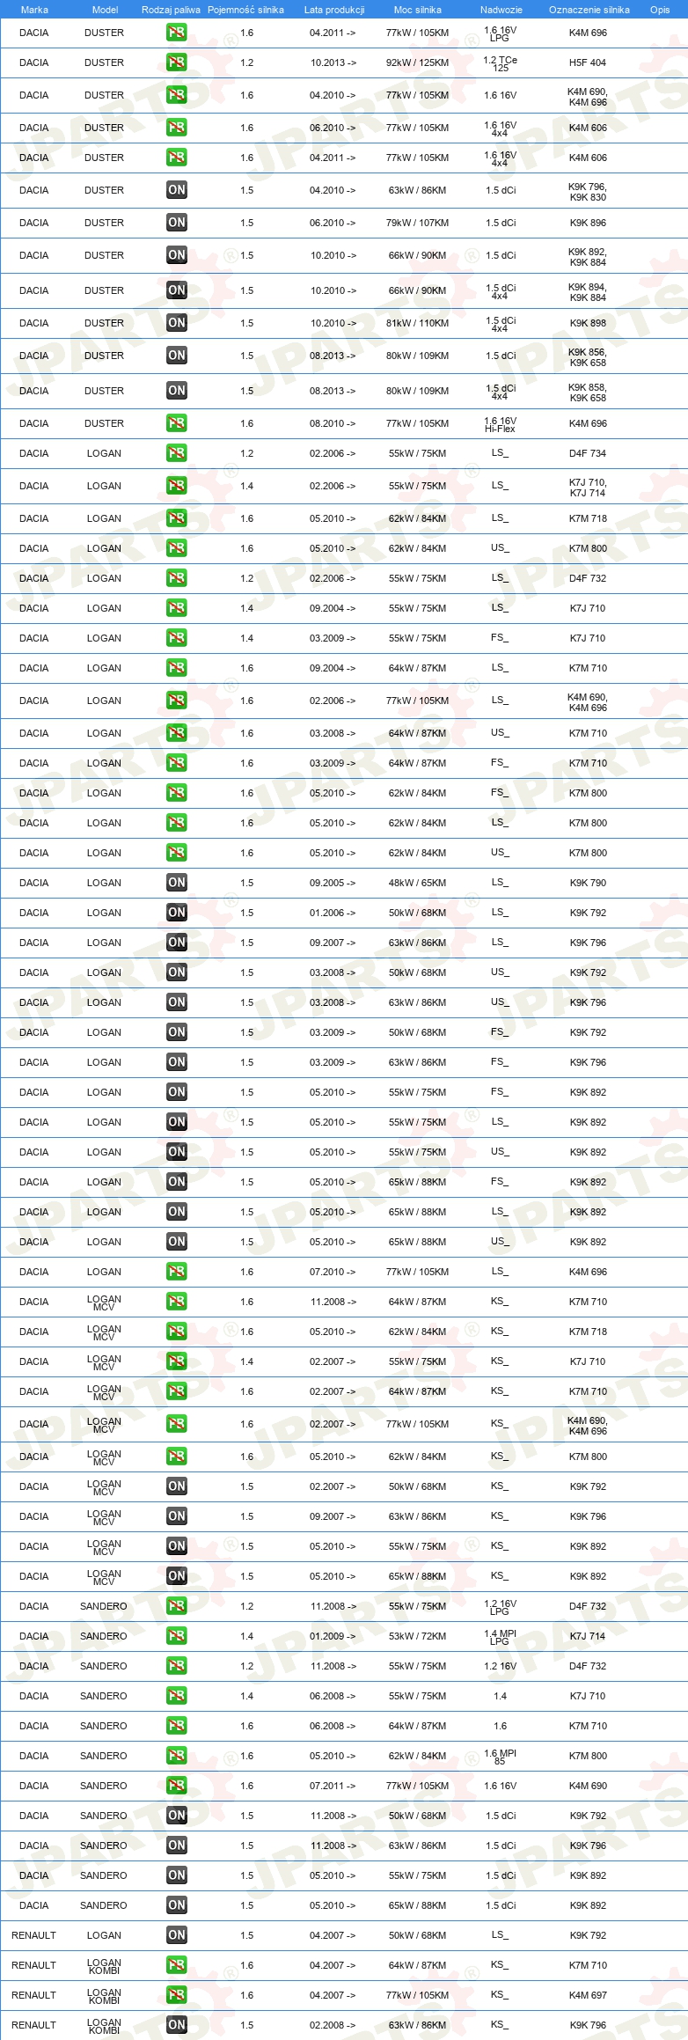Click the Lata produkcji column header
688x2040 pixels.
click(334, 10)
